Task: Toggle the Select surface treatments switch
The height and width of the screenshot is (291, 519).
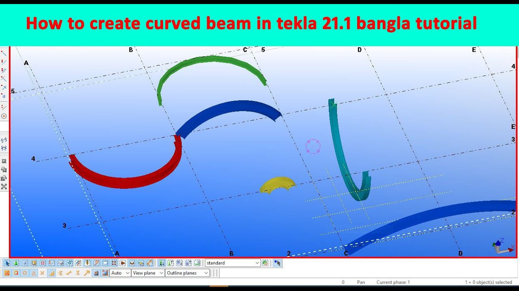Action: 34,263
